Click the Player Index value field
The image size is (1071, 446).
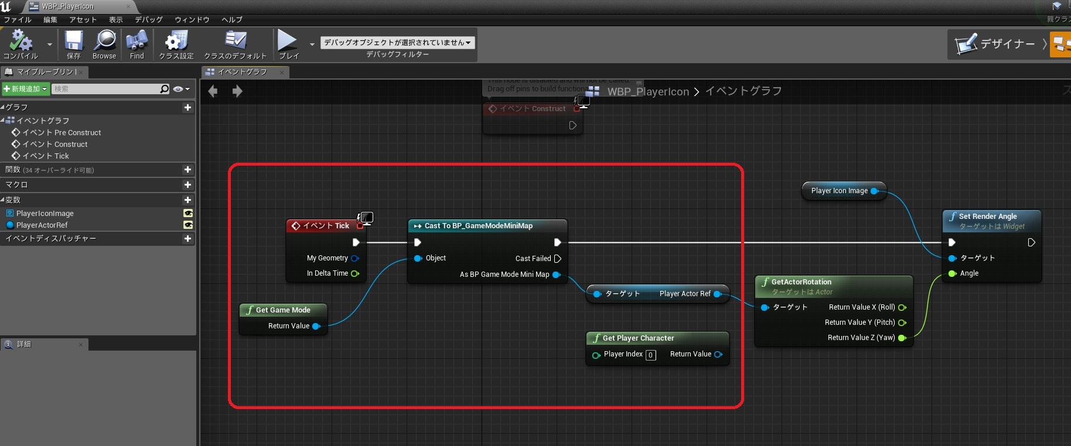point(651,355)
